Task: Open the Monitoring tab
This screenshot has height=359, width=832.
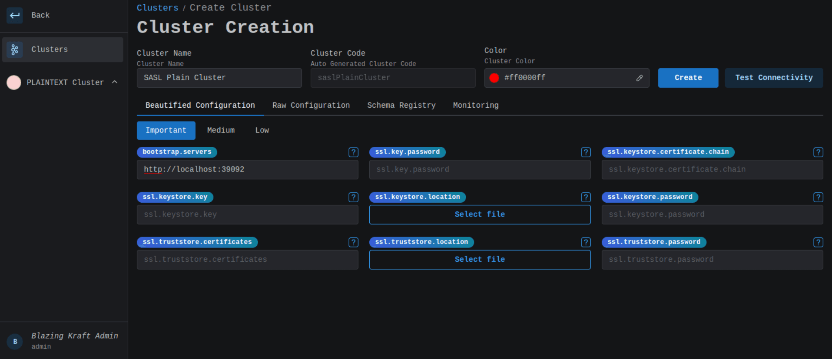Action: tap(476, 105)
